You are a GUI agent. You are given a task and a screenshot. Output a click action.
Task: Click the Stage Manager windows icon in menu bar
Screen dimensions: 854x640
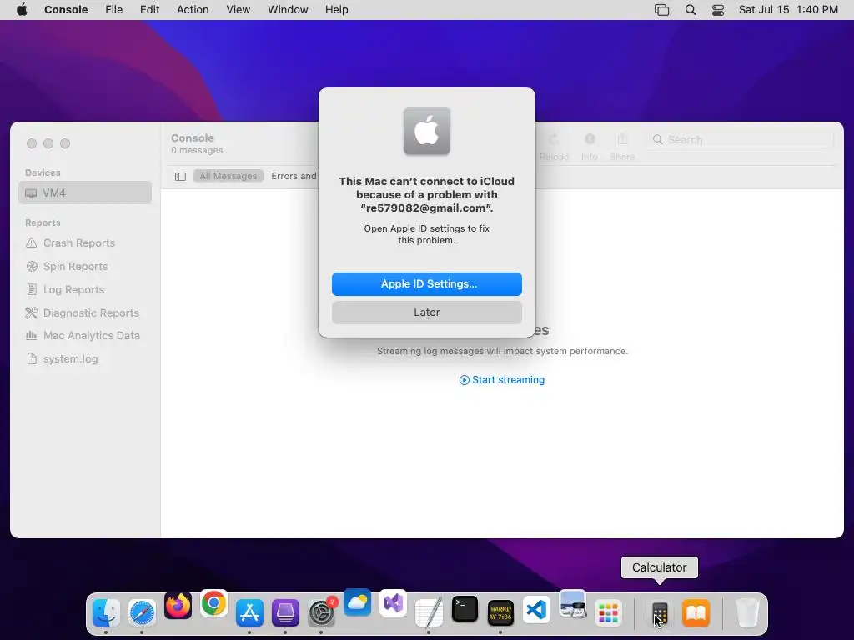coord(661,10)
